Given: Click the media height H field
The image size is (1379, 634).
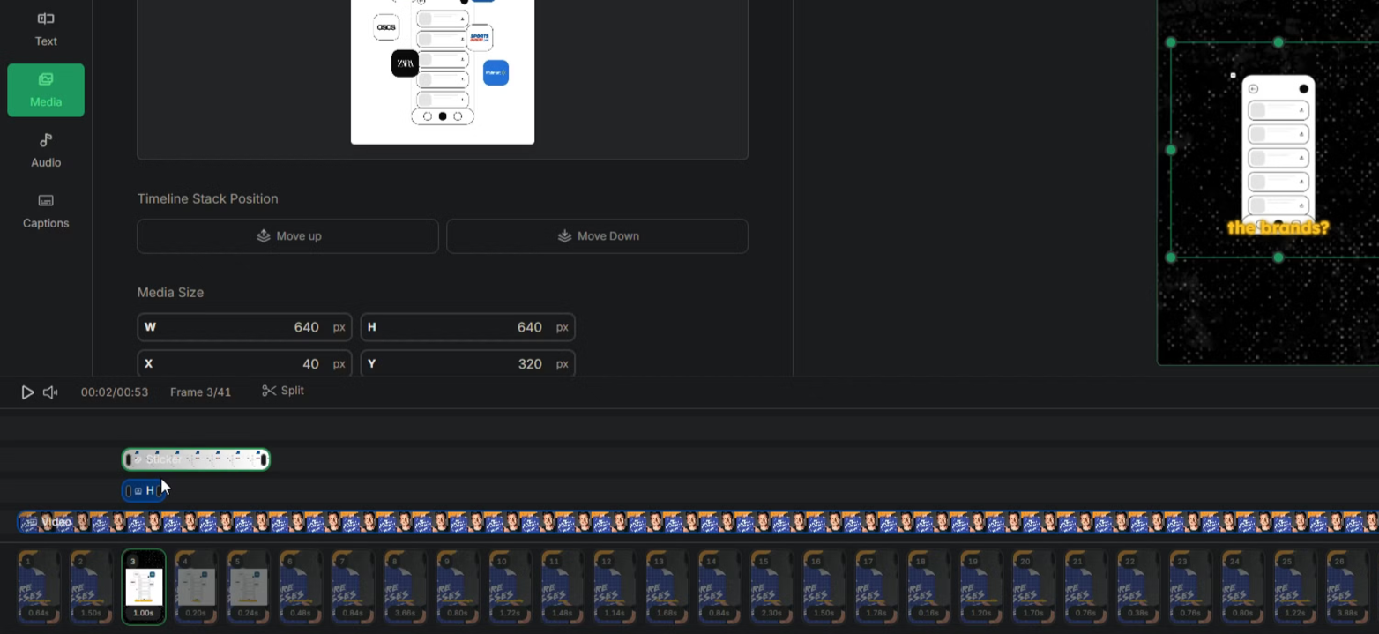Looking at the screenshot, I should [x=467, y=327].
